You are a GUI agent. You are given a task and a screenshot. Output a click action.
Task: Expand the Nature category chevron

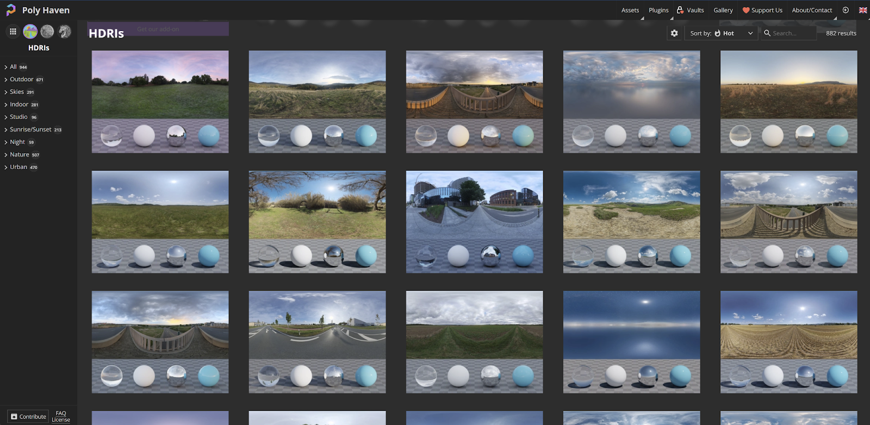pos(5,155)
